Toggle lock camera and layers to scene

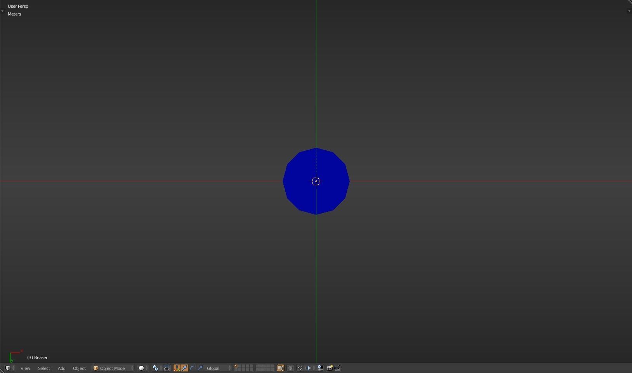[281, 368]
